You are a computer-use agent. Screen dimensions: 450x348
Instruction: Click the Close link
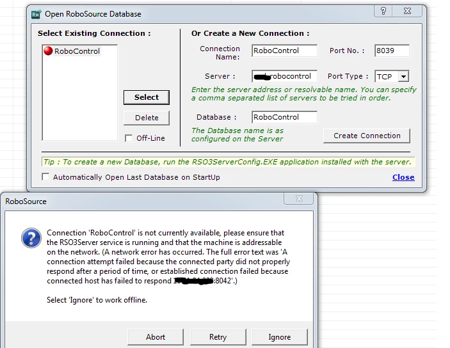tap(403, 177)
